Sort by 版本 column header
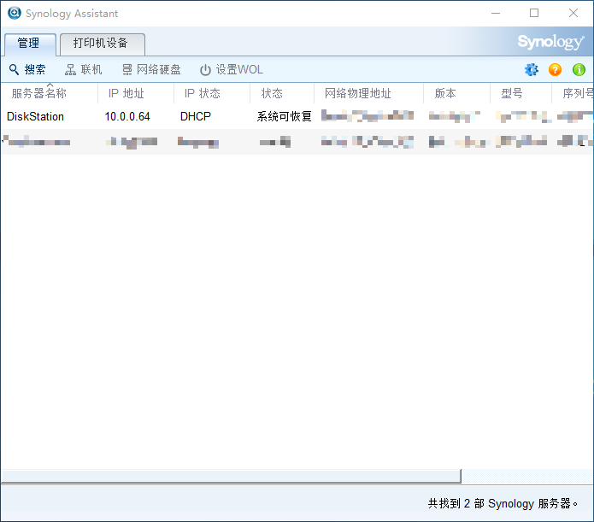 click(457, 93)
